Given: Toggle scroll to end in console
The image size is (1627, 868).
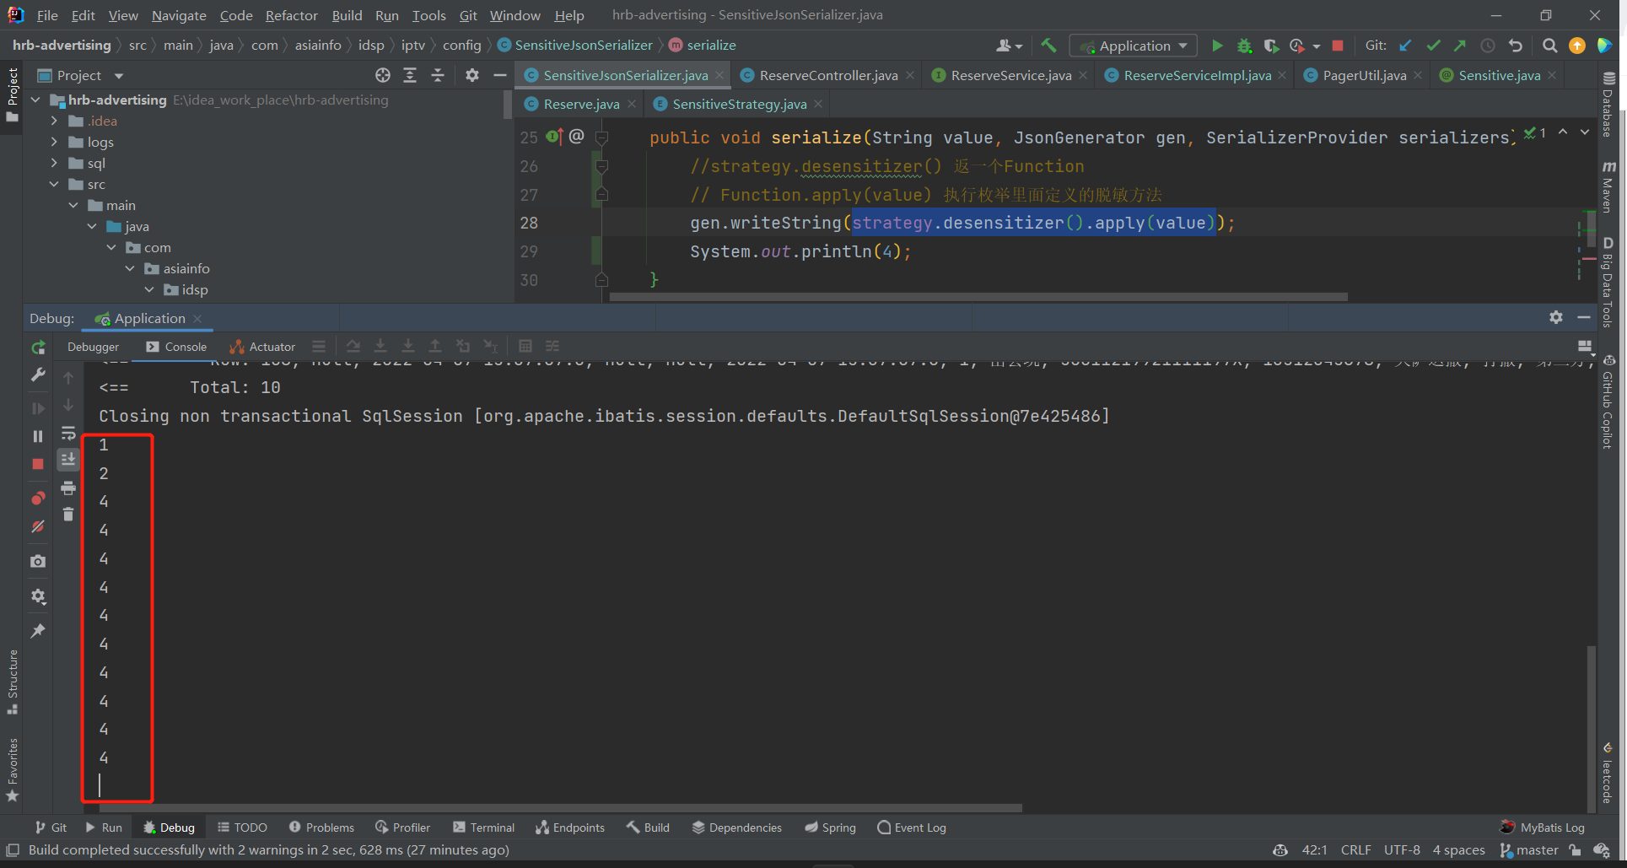Looking at the screenshot, I should click(x=68, y=460).
